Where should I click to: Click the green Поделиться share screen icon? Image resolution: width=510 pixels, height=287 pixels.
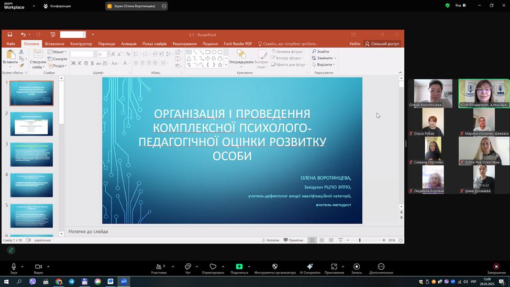(239, 267)
